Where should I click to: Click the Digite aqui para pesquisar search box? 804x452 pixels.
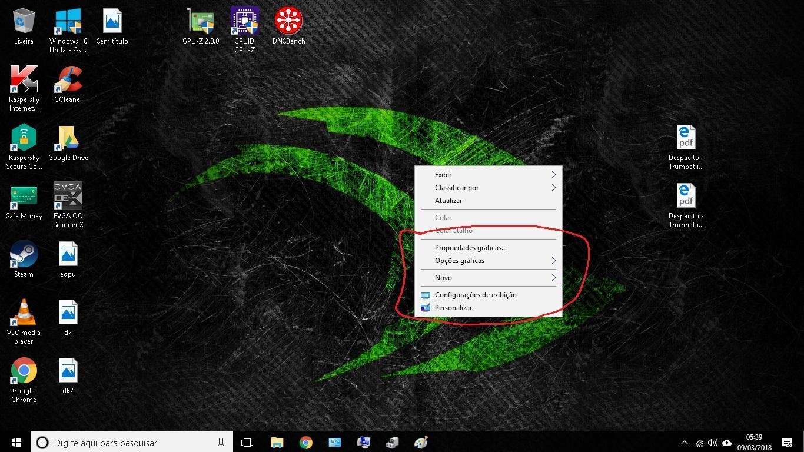pyautogui.click(x=132, y=443)
